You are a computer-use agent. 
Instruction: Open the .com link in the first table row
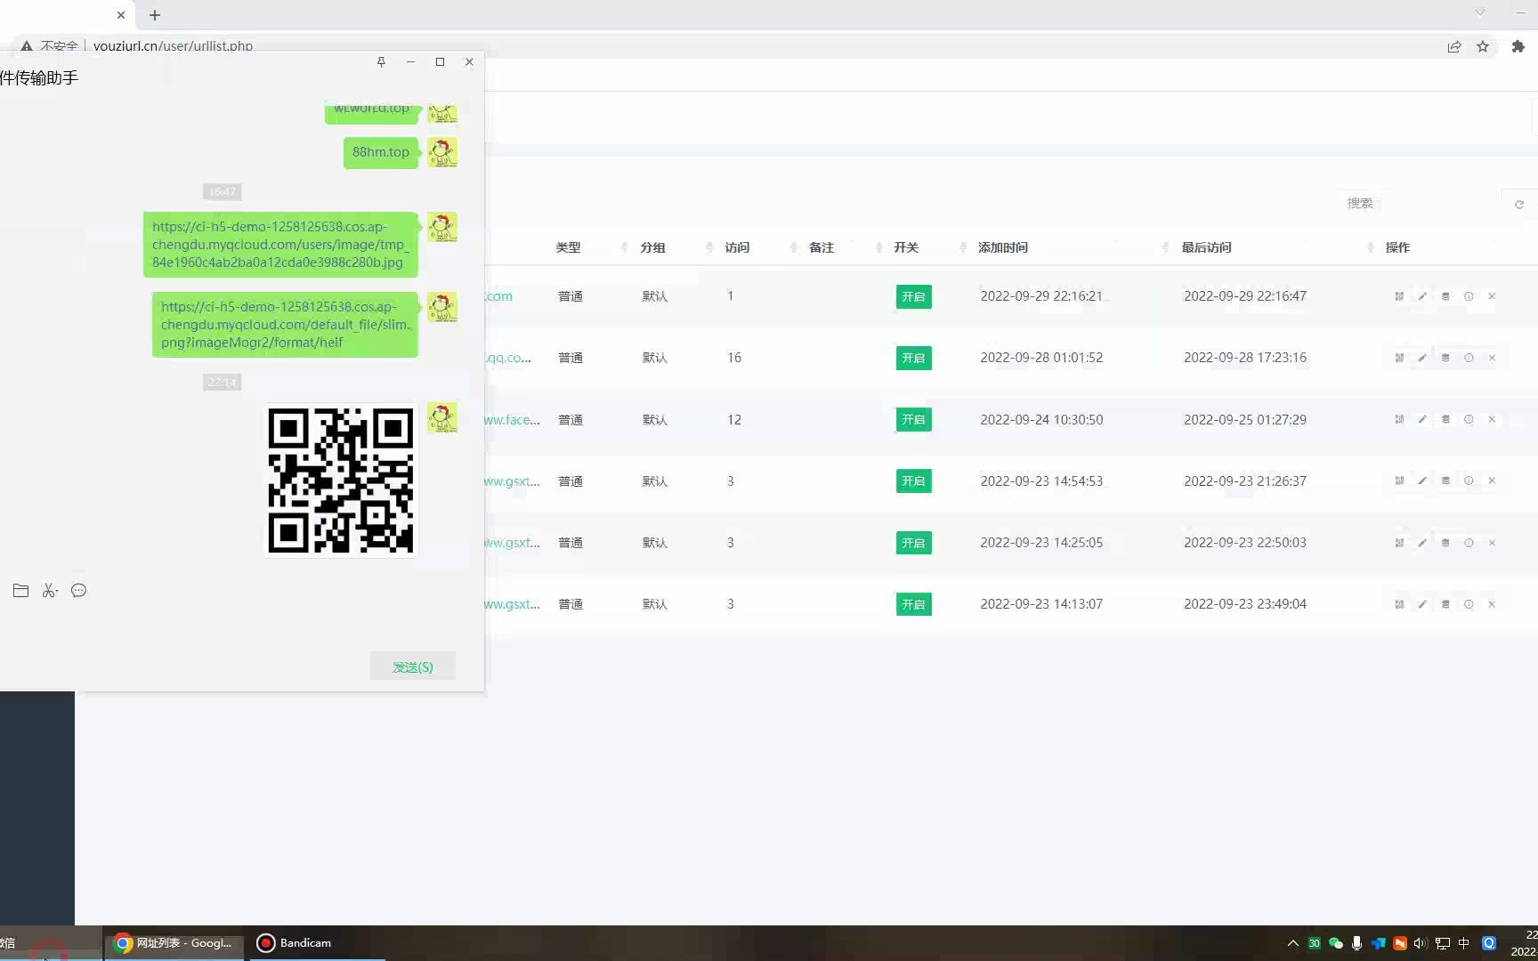(x=499, y=296)
